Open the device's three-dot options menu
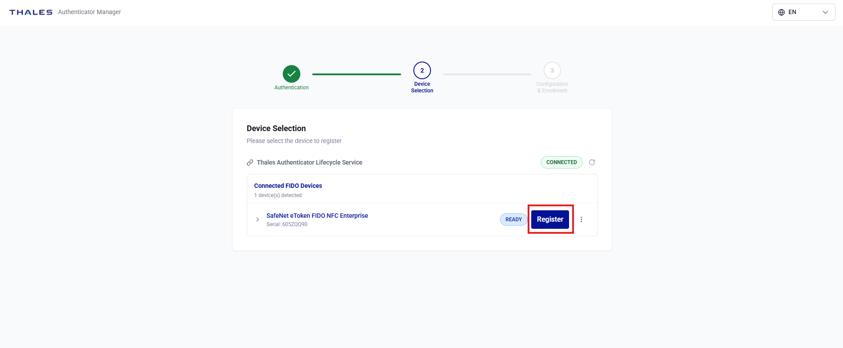The image size is (843, 348). [x=581, y=220]
